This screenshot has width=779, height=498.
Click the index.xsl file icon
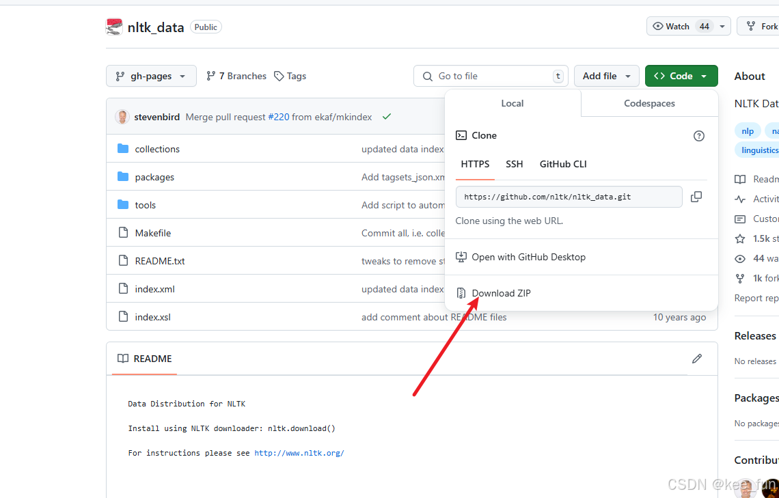(123, 316)
